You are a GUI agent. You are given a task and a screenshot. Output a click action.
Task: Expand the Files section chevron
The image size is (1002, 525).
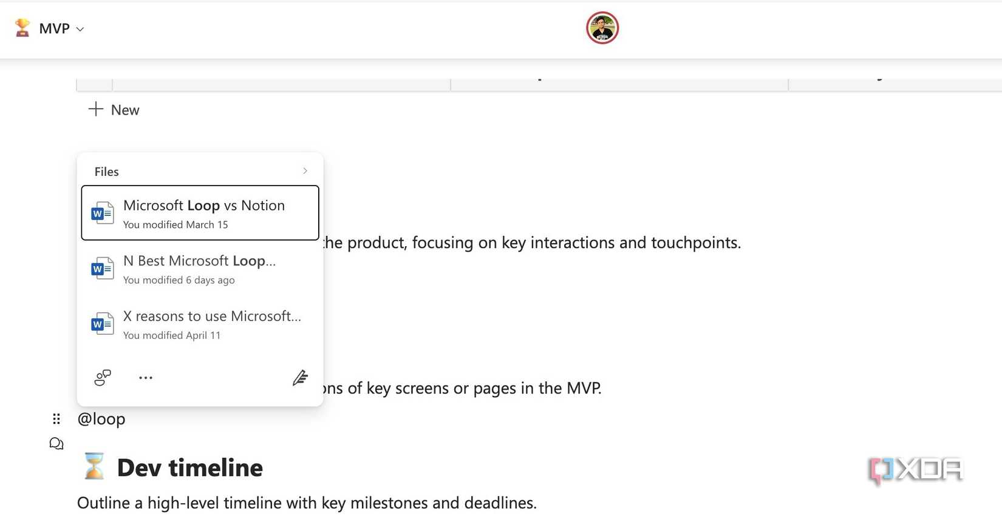tap(305, 171)
